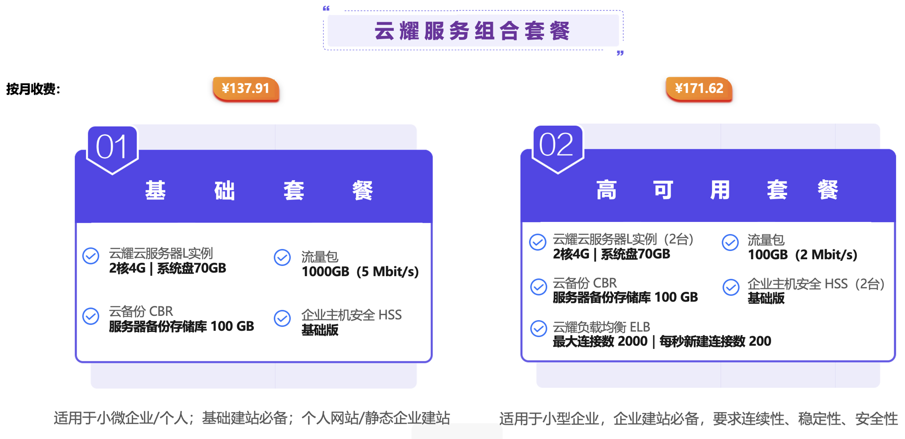Click 云备份 CBR label in basic package
The height and width of the screenshot is (439, 905).
click(x=141, y=311)
